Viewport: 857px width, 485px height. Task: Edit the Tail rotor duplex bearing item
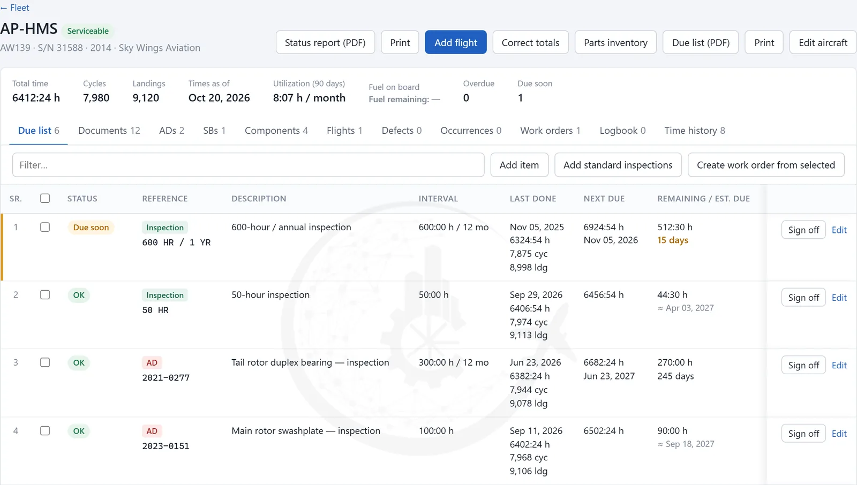click(x=839, y=365)
